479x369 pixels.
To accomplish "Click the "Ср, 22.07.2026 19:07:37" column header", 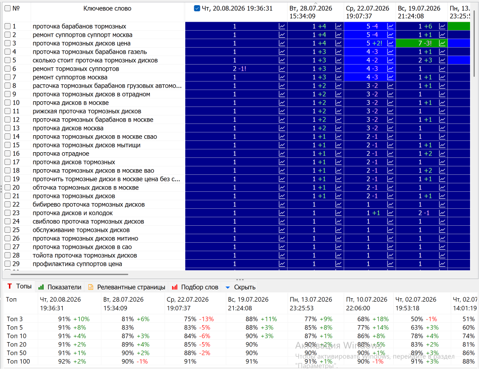I will pos(370,12).
